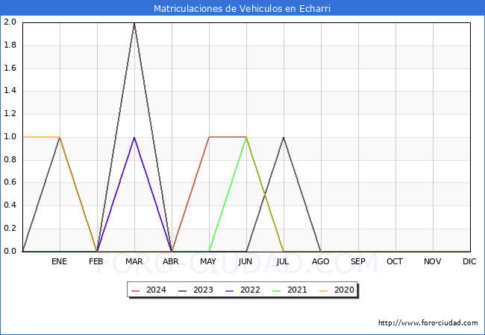Click the 0.0 y-axis value
Viewport: 485px width, 335px height.
pos(10,251)
